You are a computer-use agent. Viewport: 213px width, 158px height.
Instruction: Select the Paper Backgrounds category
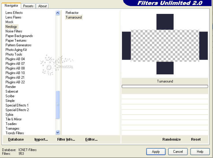pos(19,36)
